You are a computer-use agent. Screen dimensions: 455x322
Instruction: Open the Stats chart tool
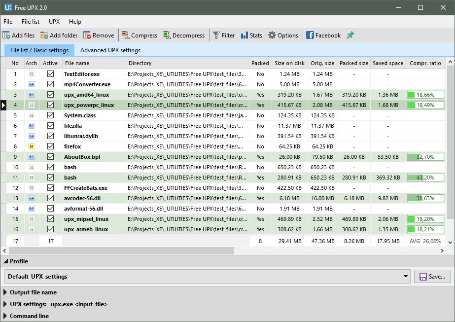pos(245,36)
